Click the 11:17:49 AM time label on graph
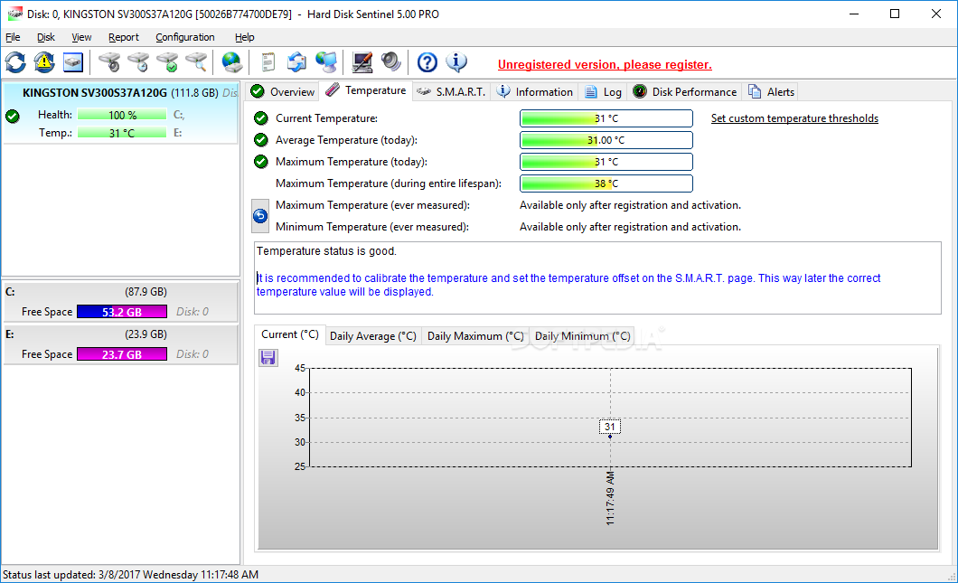Image resolution: width=958 pixels, height=583 pixels. click(610, 498)
